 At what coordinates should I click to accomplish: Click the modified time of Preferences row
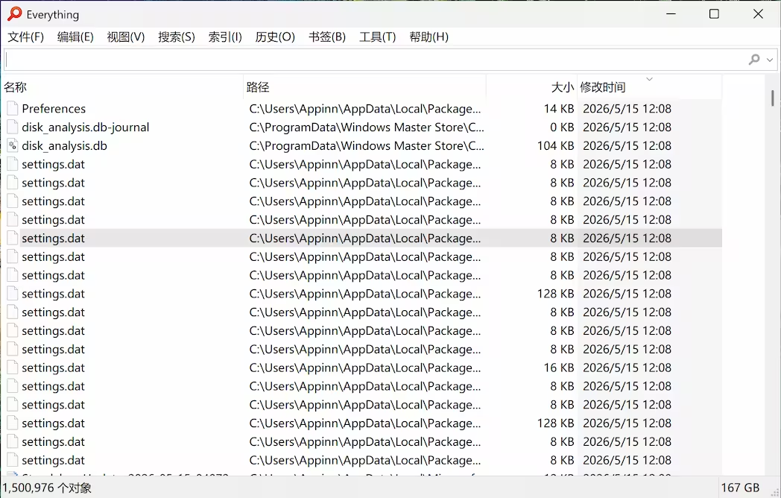click(627, 109)
